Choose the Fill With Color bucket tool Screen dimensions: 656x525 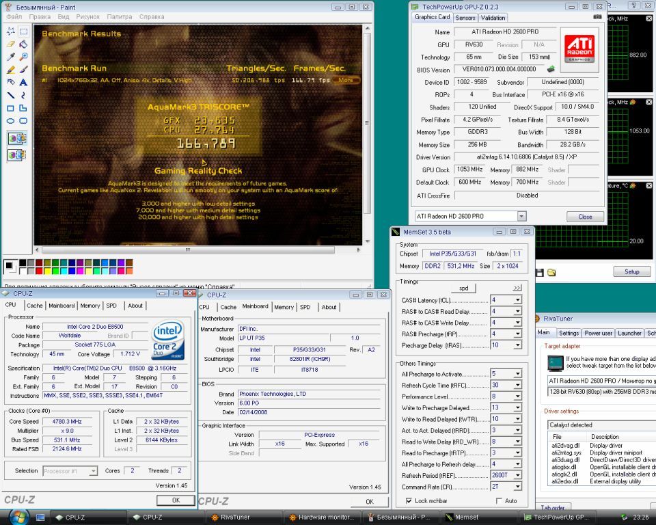pyautogui.click(x=24, y=44)
